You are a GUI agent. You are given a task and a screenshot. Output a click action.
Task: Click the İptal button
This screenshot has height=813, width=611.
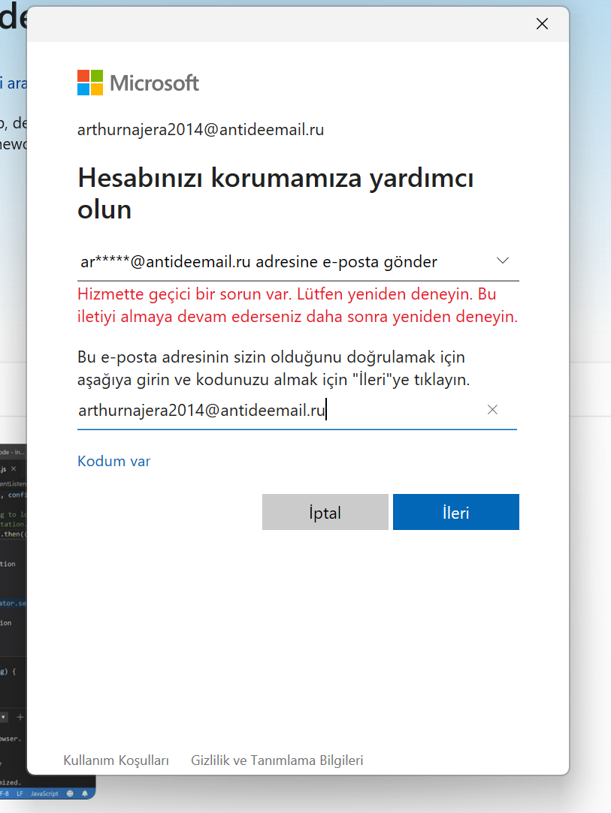(x=325, y=512)
